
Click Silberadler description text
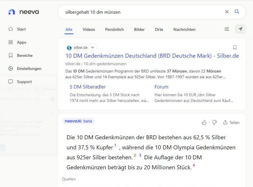pos(109,98)
